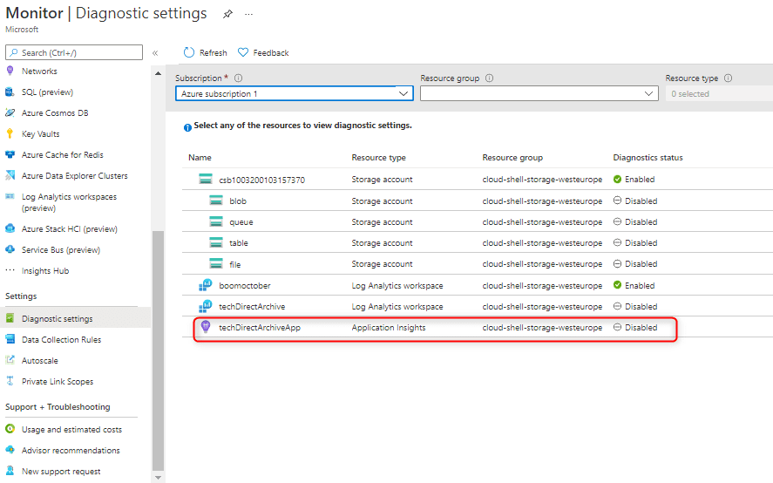Screen dimensions: 773x483
Task: Click the sidebar Search box
Action: [74, 52]
